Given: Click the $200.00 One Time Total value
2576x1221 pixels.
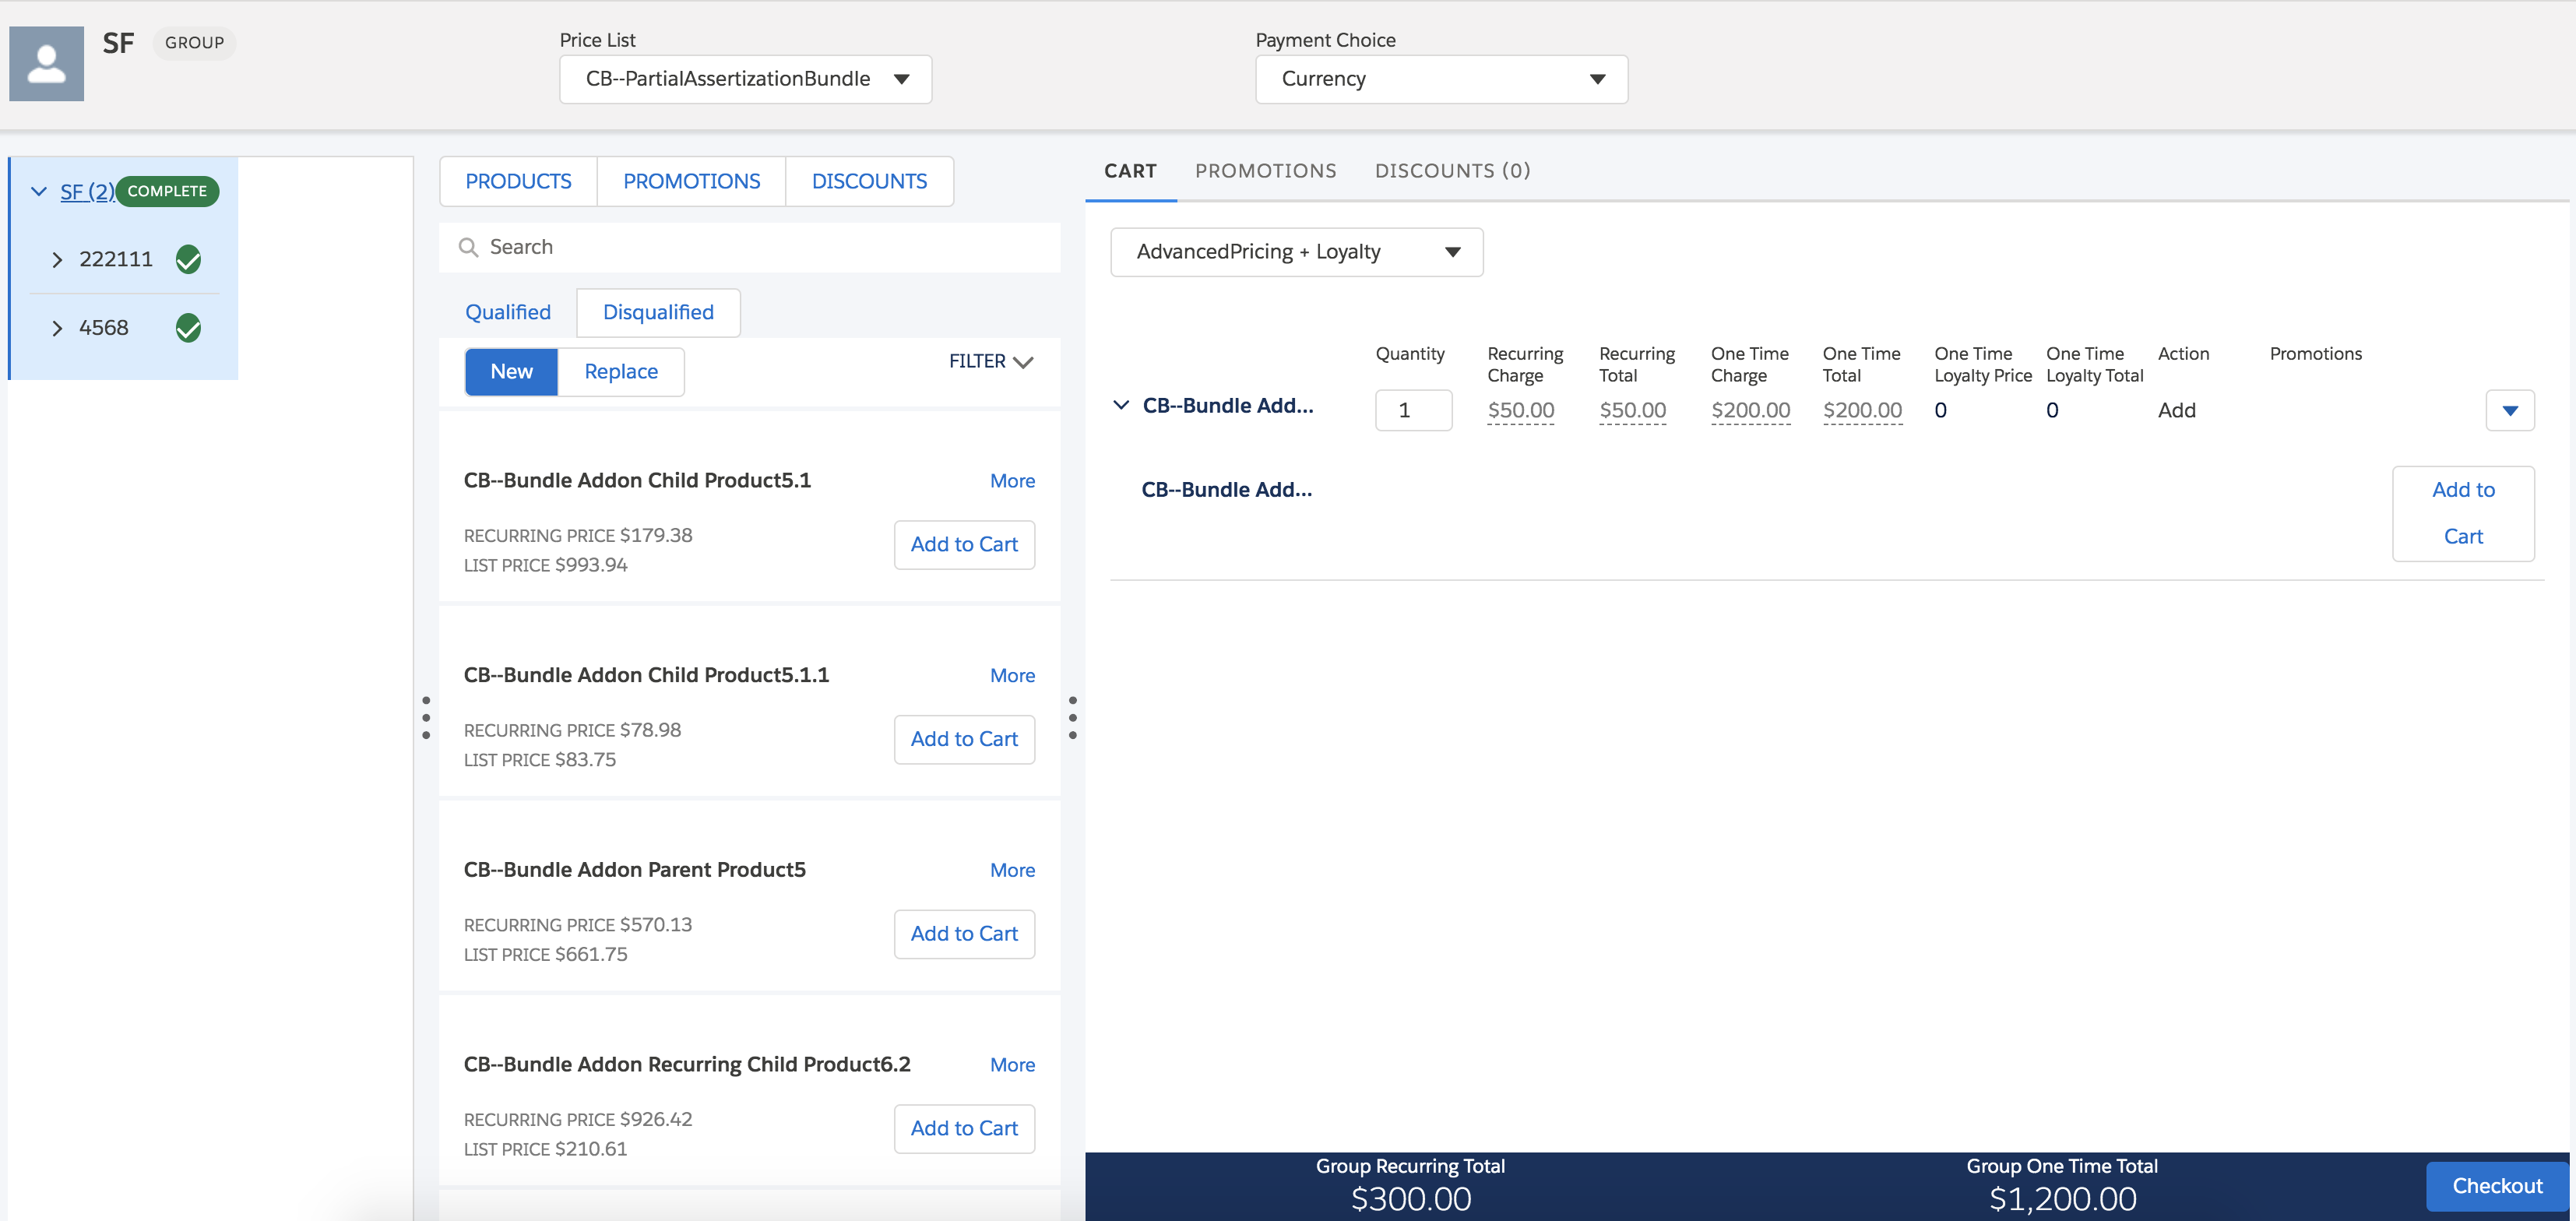Looking at the screenshot, I should (1862, 410).
